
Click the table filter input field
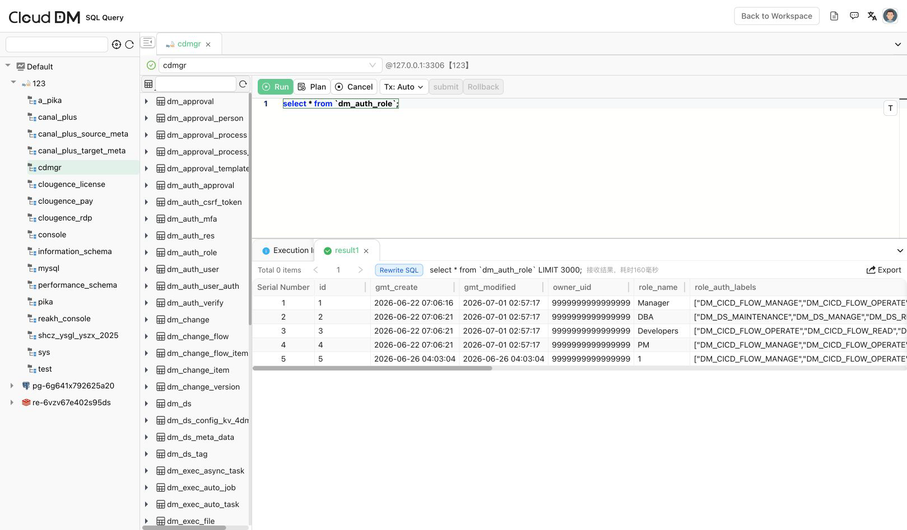196,84
